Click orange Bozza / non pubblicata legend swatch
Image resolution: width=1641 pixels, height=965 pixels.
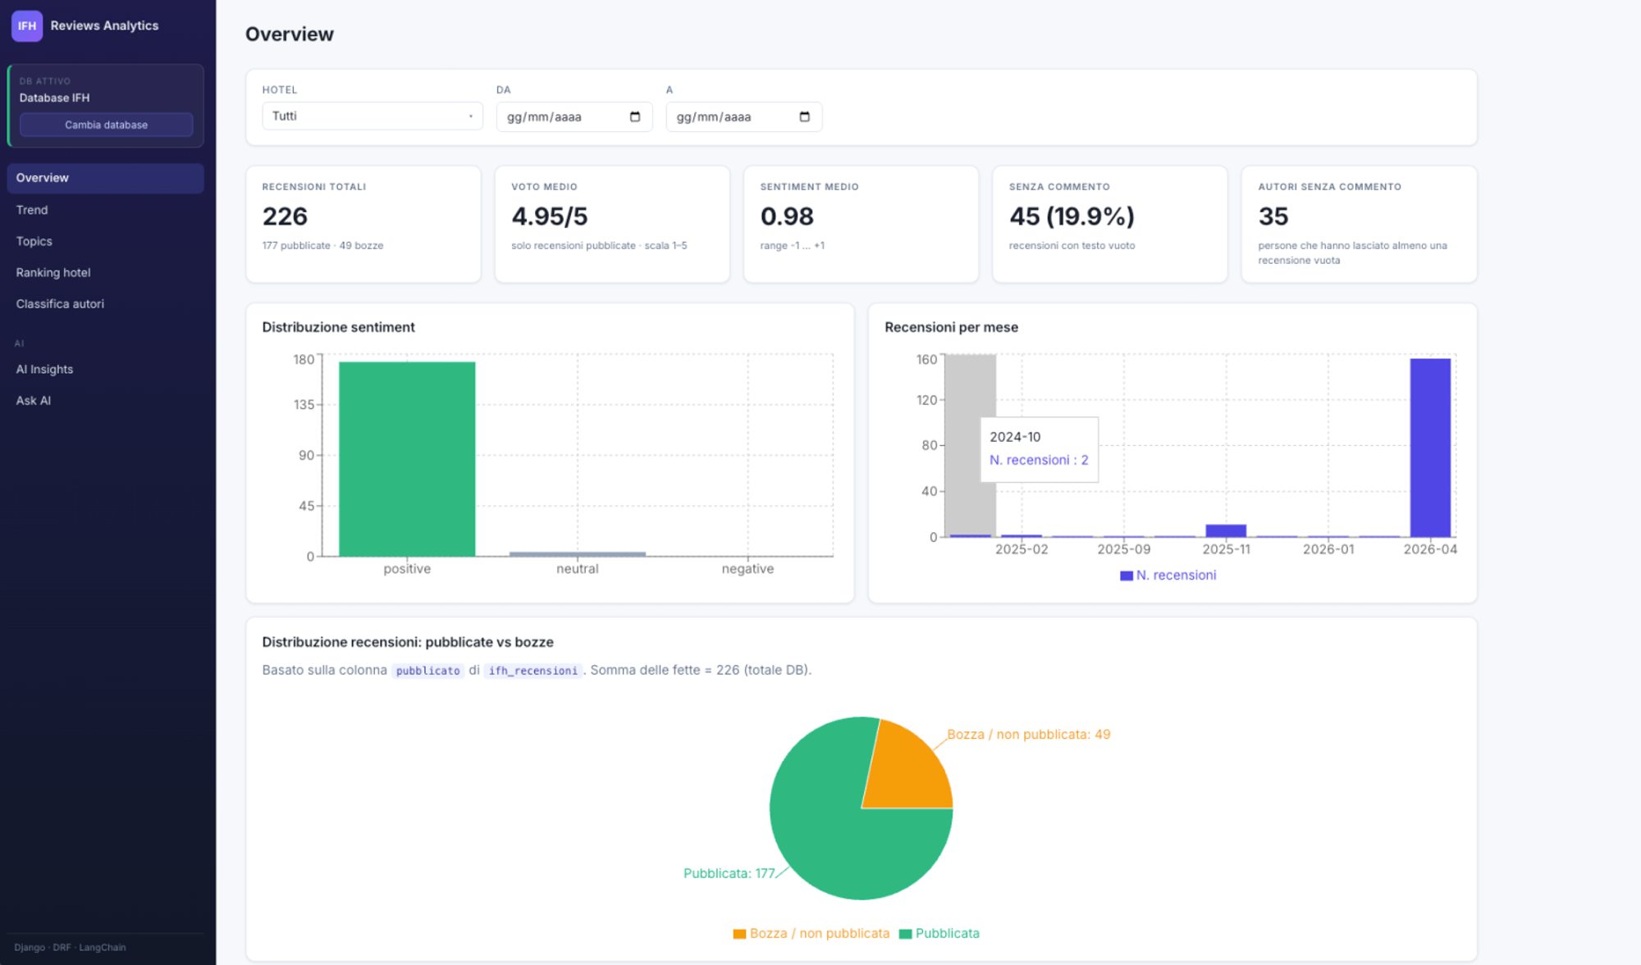pos(739,934)
